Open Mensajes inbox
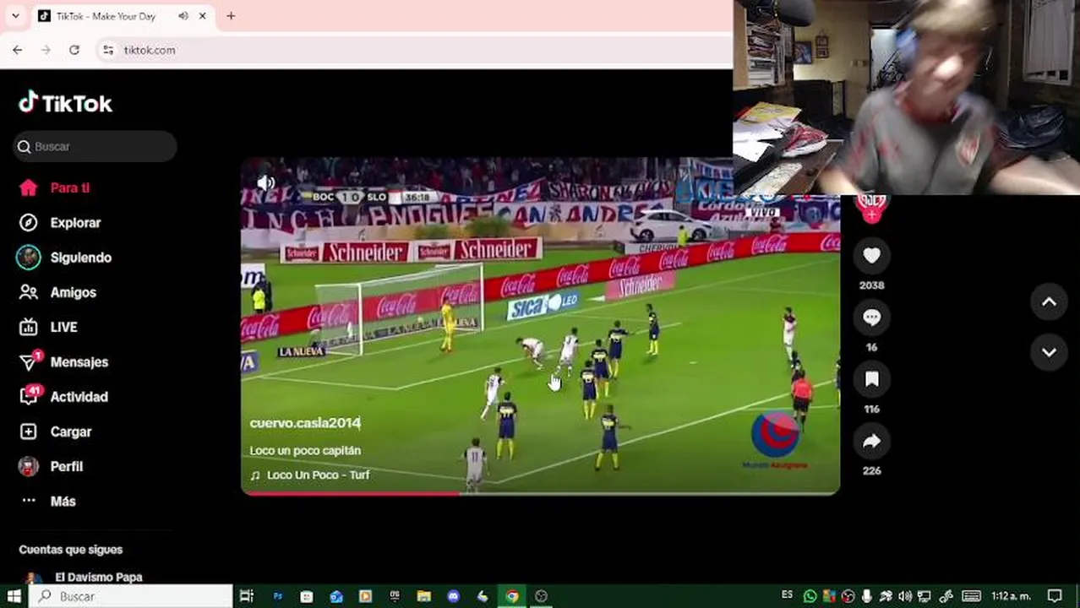This screenshot has height=608, width=1080. [x=63, y=361]
